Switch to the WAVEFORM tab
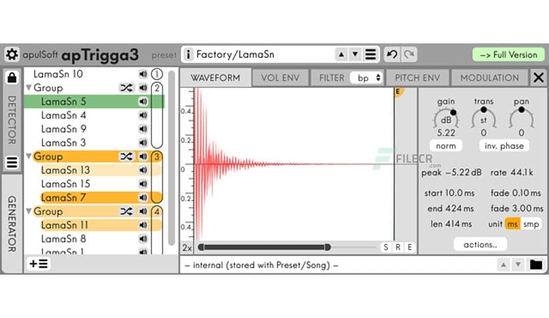549x318 pixels. [215, 78]
